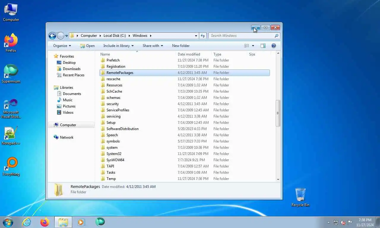
Task: Click Local Disk (C:) breadcrumb
Action: (115, 36)
